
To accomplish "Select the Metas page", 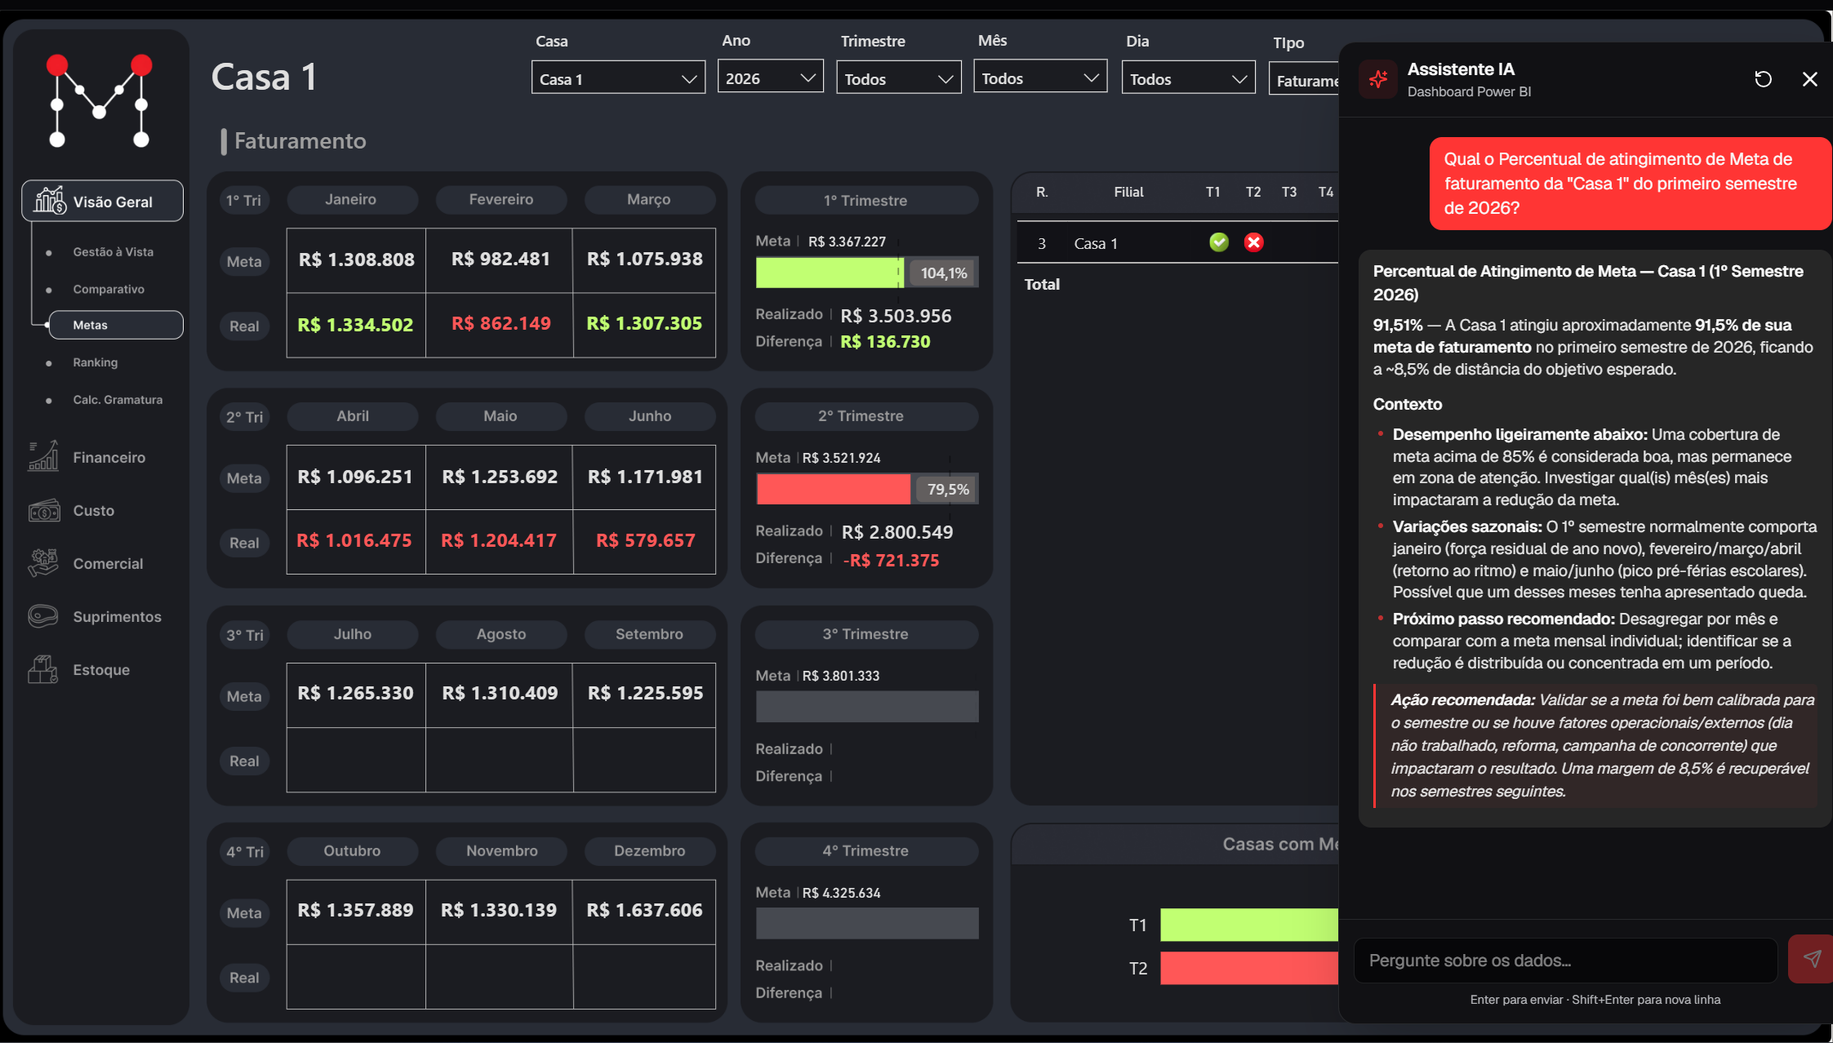I will pos(115,325).
